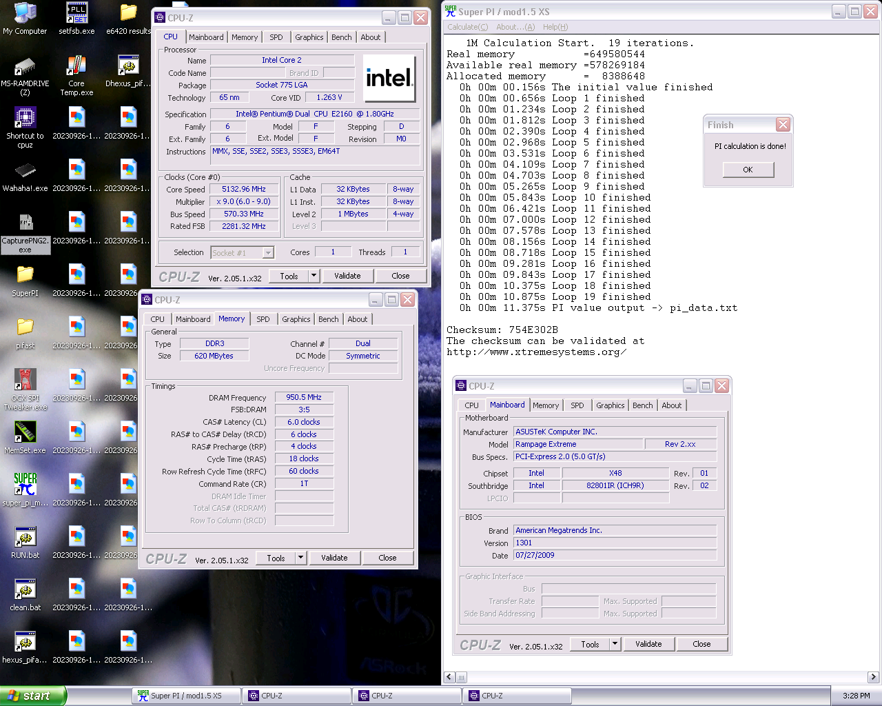The height and width of the screenshot is (706, 882).
Task: Click CPU-Z Memory window title icon
Action: click(x=147, y=300)
